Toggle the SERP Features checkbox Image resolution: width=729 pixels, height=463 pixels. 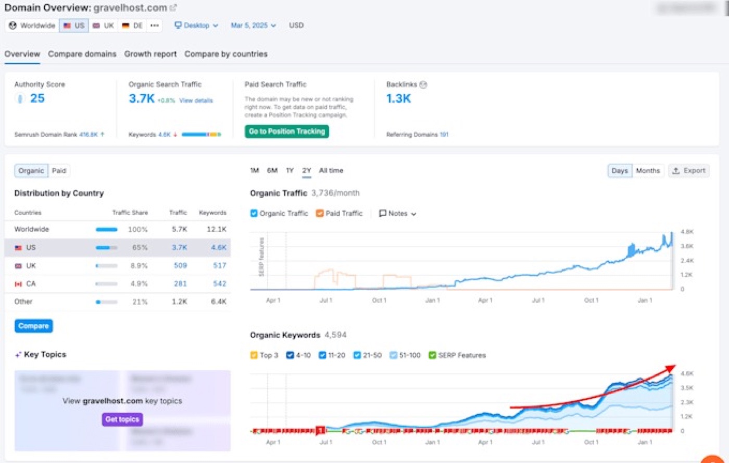432,355
